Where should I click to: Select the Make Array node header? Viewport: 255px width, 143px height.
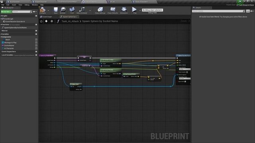click(x=76, y=84)
